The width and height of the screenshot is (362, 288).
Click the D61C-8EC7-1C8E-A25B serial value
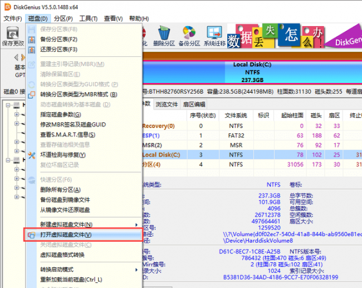pyautogui.click(x=250, y=252)
